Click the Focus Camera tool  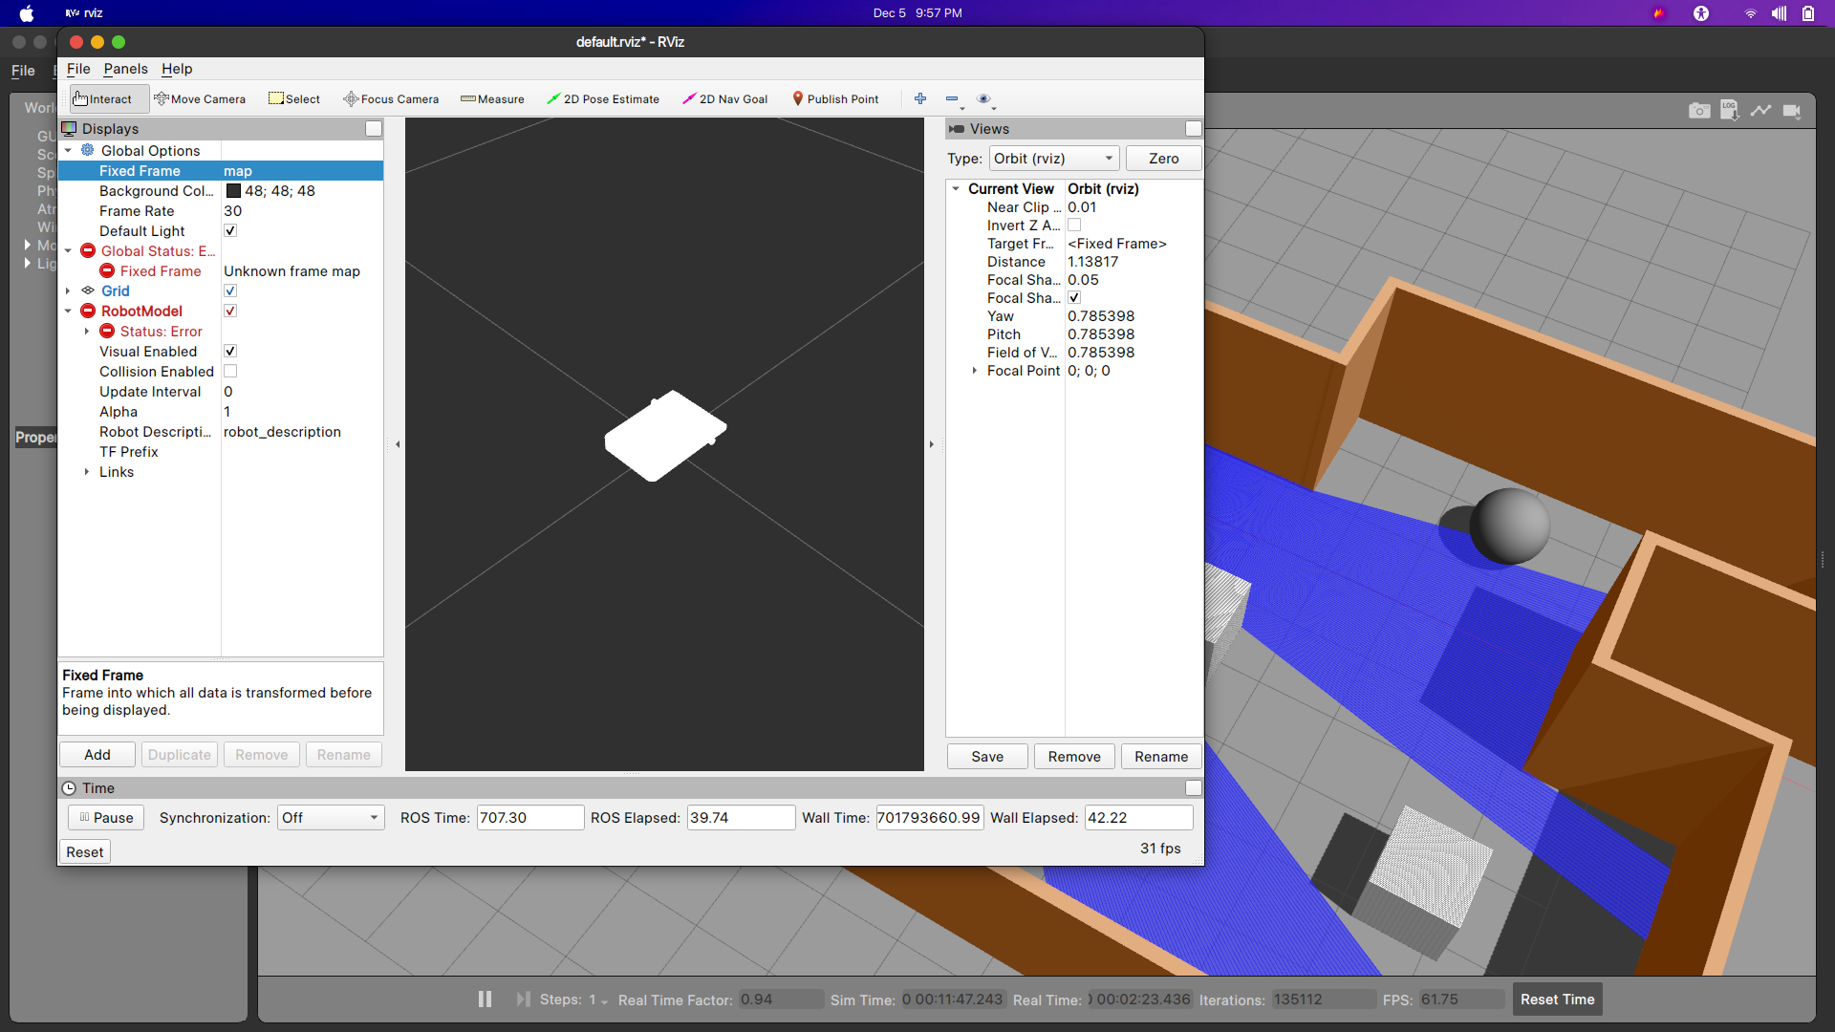(391, 99)
